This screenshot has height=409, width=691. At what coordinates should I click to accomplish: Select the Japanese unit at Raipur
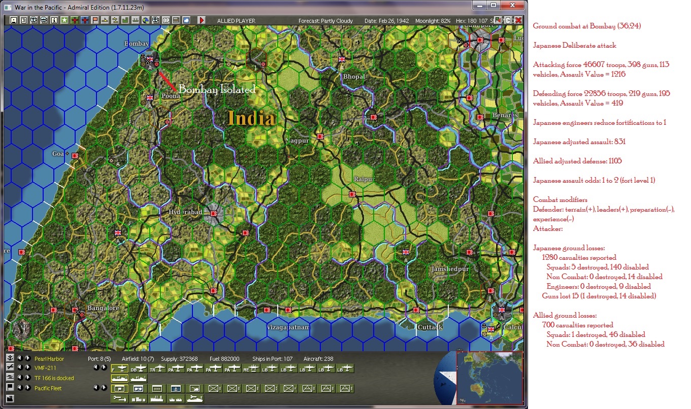coord(352,194)
